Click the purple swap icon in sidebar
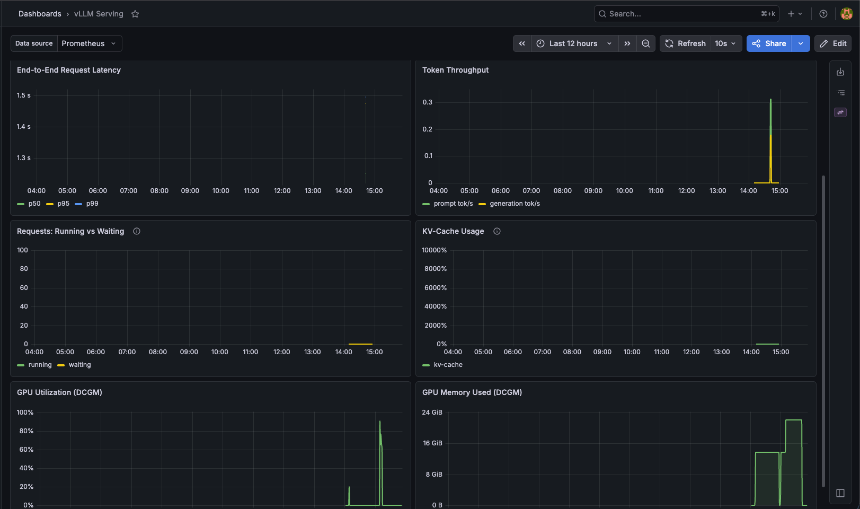 click(840, 112)
